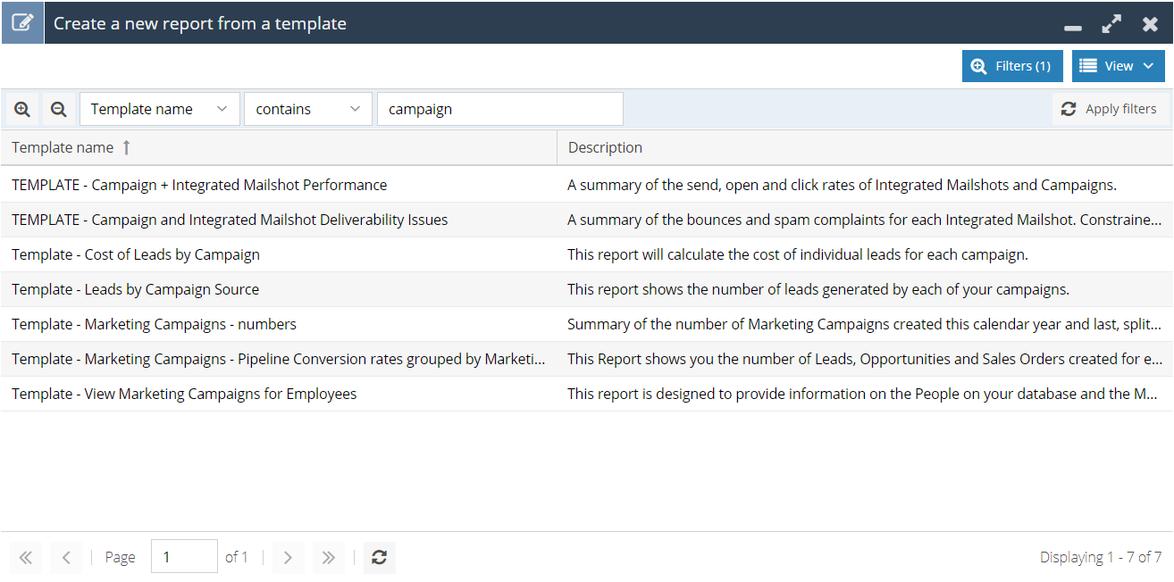Click description about campaigns created this calendar year
The image size is (1174, 582).
point(865,324)
